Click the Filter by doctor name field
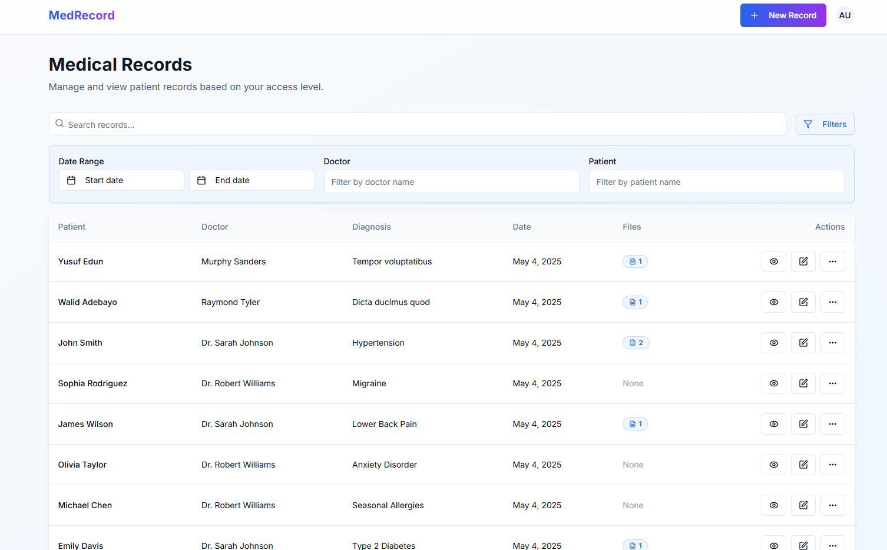The image size is (887, 550). click(x=452, y=182)
